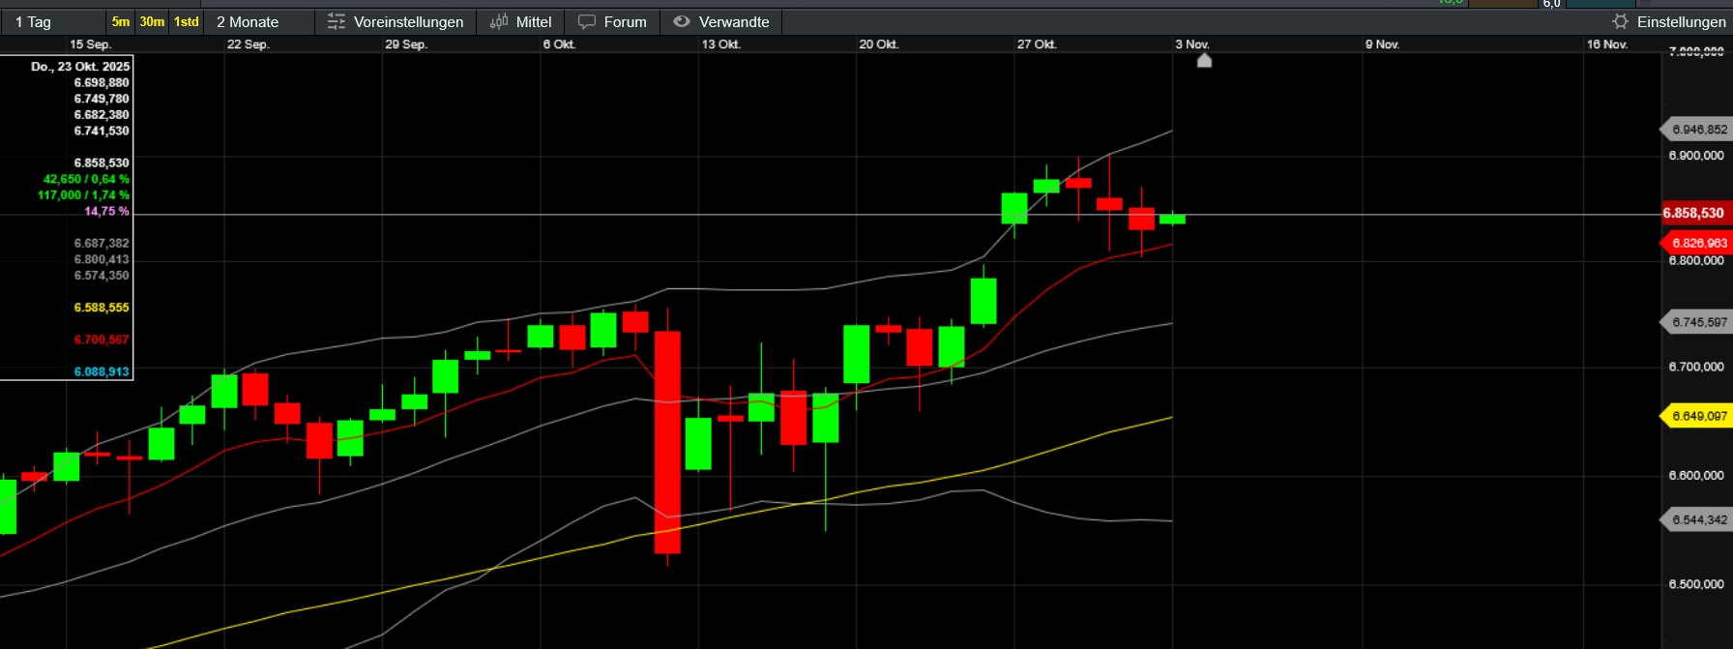Click the 6.544,342 lower band price tag
The width and height of the screenshot is (1733, 649).
1697,519
